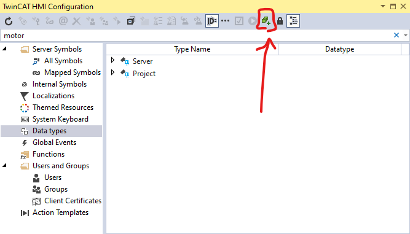Click the grayed-out checkmark box icon
Viewport: 410px width, 234px height.
239,21
